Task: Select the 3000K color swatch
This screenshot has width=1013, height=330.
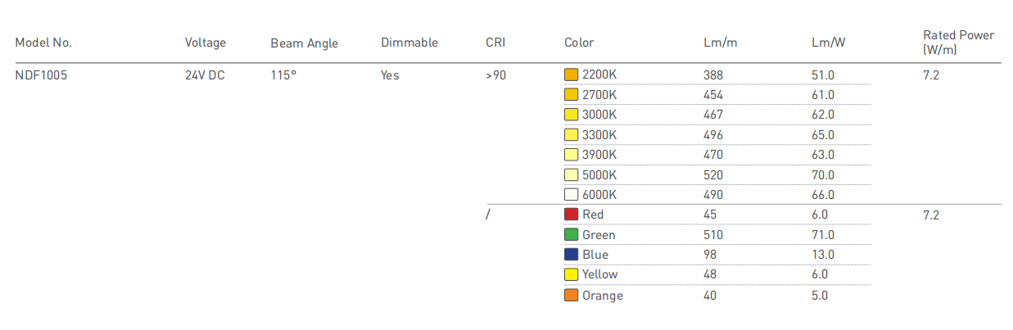Action: [x=572, y=115]
